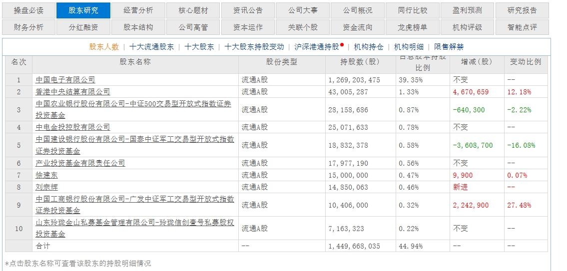Open 沪深港通持股 section link
567x271 pixels.
[x=317, y=46]
